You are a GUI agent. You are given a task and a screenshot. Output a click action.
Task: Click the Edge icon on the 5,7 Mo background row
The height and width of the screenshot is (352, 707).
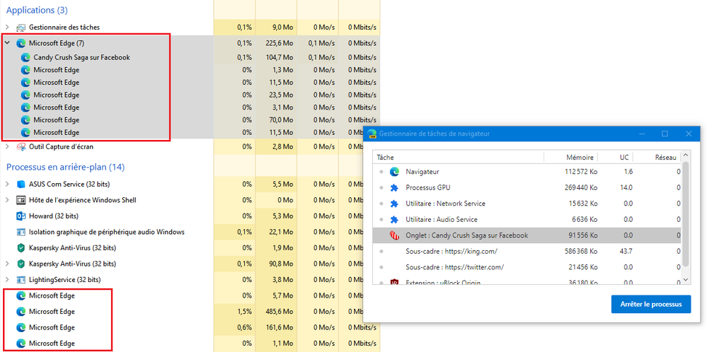point(21,295)
